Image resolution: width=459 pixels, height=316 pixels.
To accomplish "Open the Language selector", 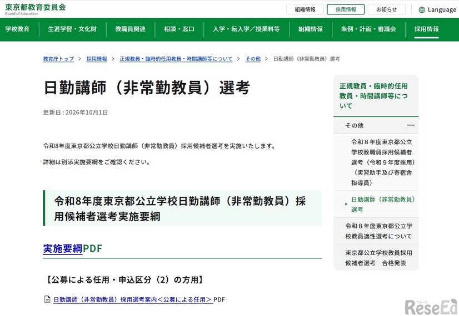I will click(x=437, y=10).
